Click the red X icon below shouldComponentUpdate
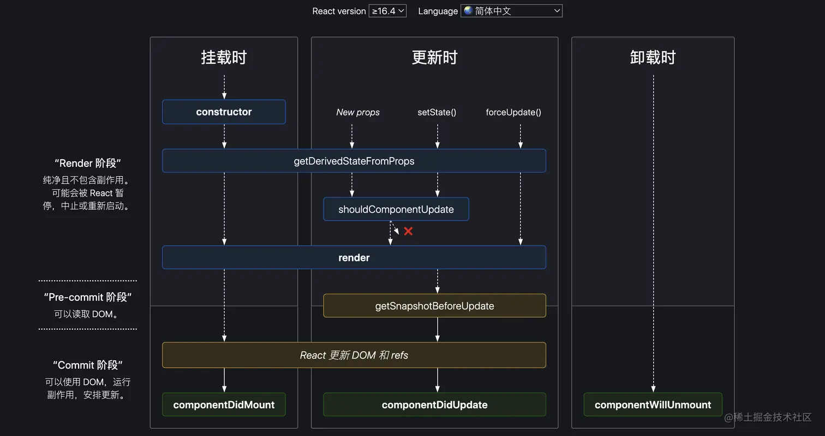 (x=408, y=231)
